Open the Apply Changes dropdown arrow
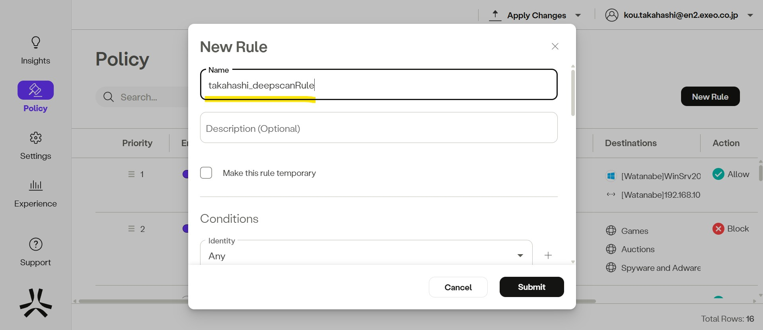763x330 pixels. (578, 15)
